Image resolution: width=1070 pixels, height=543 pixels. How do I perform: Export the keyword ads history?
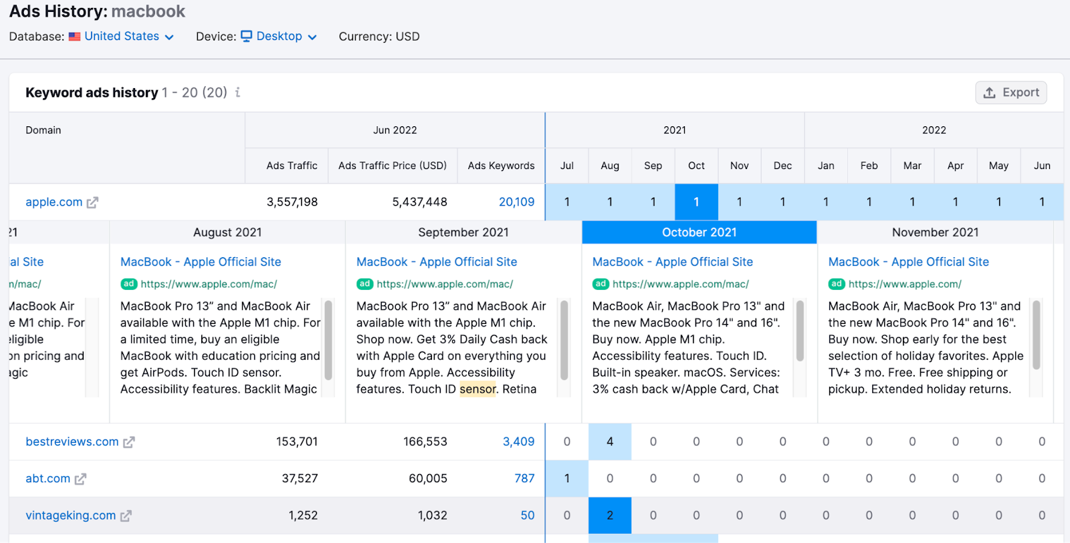[x=1010, y=93]
